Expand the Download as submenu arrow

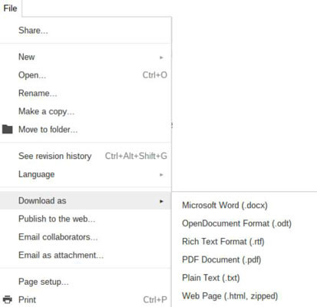coord(161,201)
